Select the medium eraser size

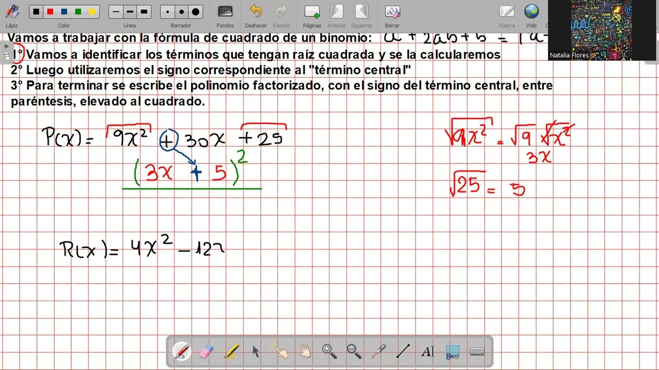click(182, 11)
